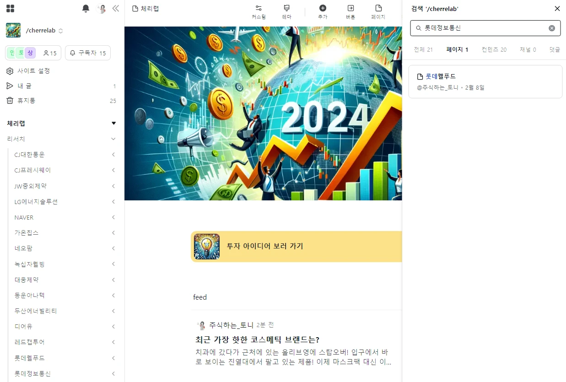Viewport: 566px width, 382px height.
Task: Select the 테마 theme toolbar icon
Action: click(x=287, y=12)
